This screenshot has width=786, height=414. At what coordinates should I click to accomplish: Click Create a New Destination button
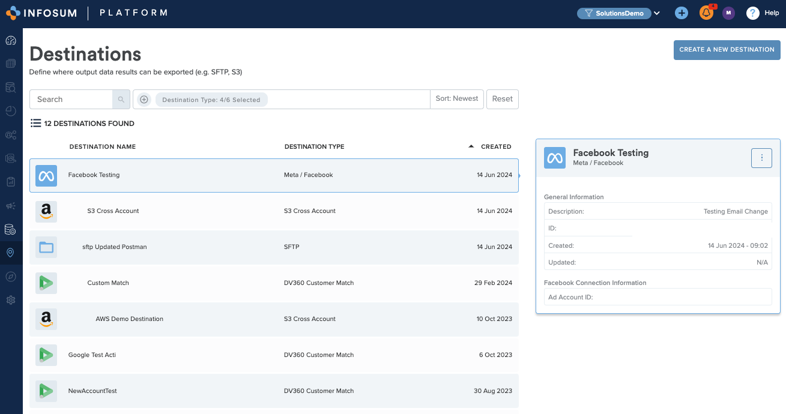(727, 50)
